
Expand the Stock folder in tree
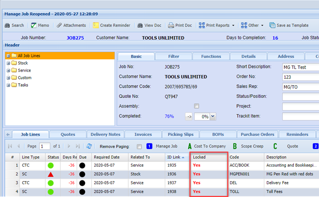[8, 63]
